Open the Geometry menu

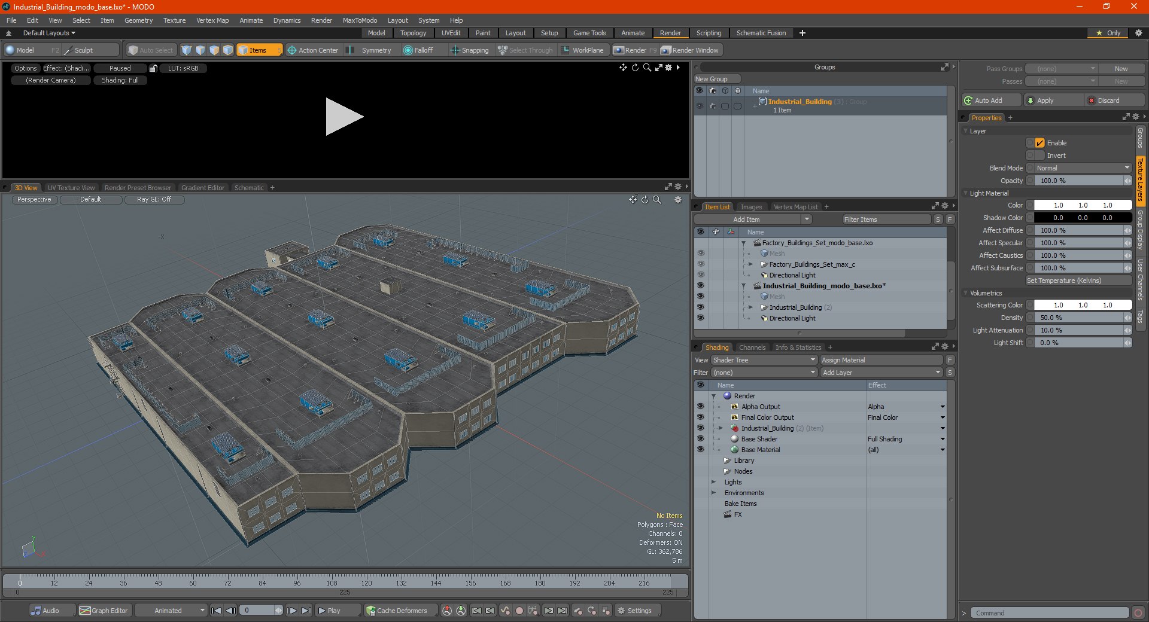pos(138,20)
